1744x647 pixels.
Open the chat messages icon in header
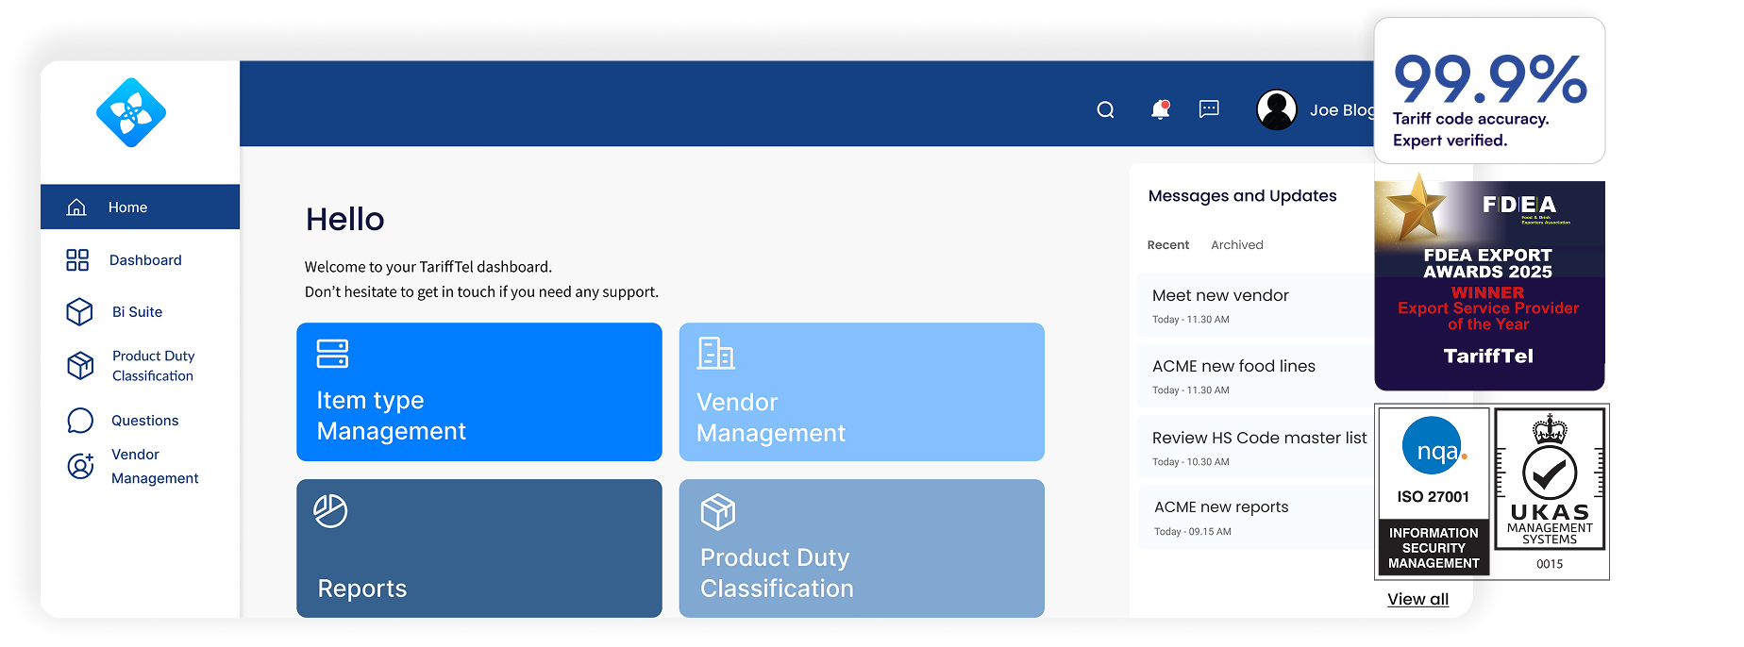(1209, 109)
